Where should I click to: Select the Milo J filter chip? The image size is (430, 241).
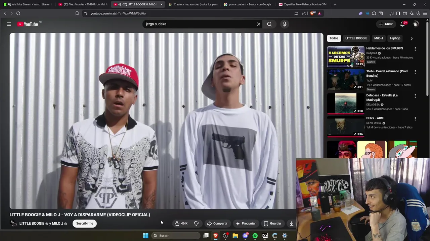(379, 38)
